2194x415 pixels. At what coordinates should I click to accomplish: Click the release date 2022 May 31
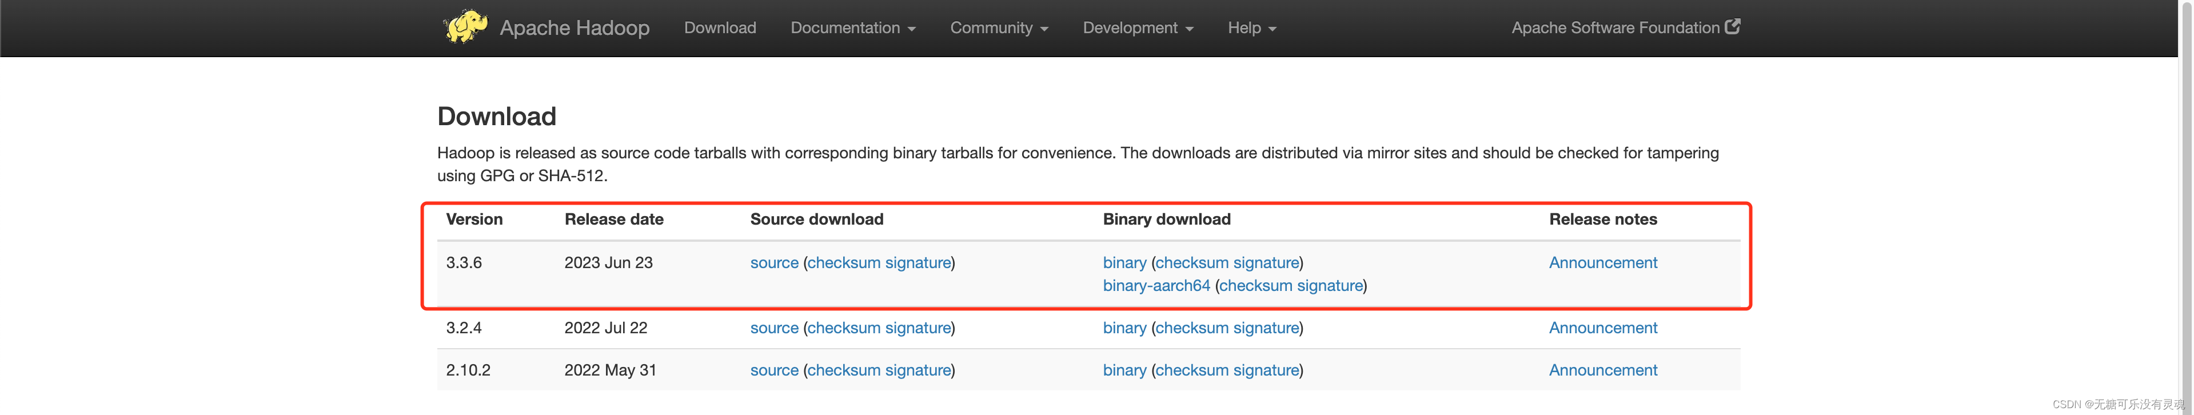coord(610,370)
